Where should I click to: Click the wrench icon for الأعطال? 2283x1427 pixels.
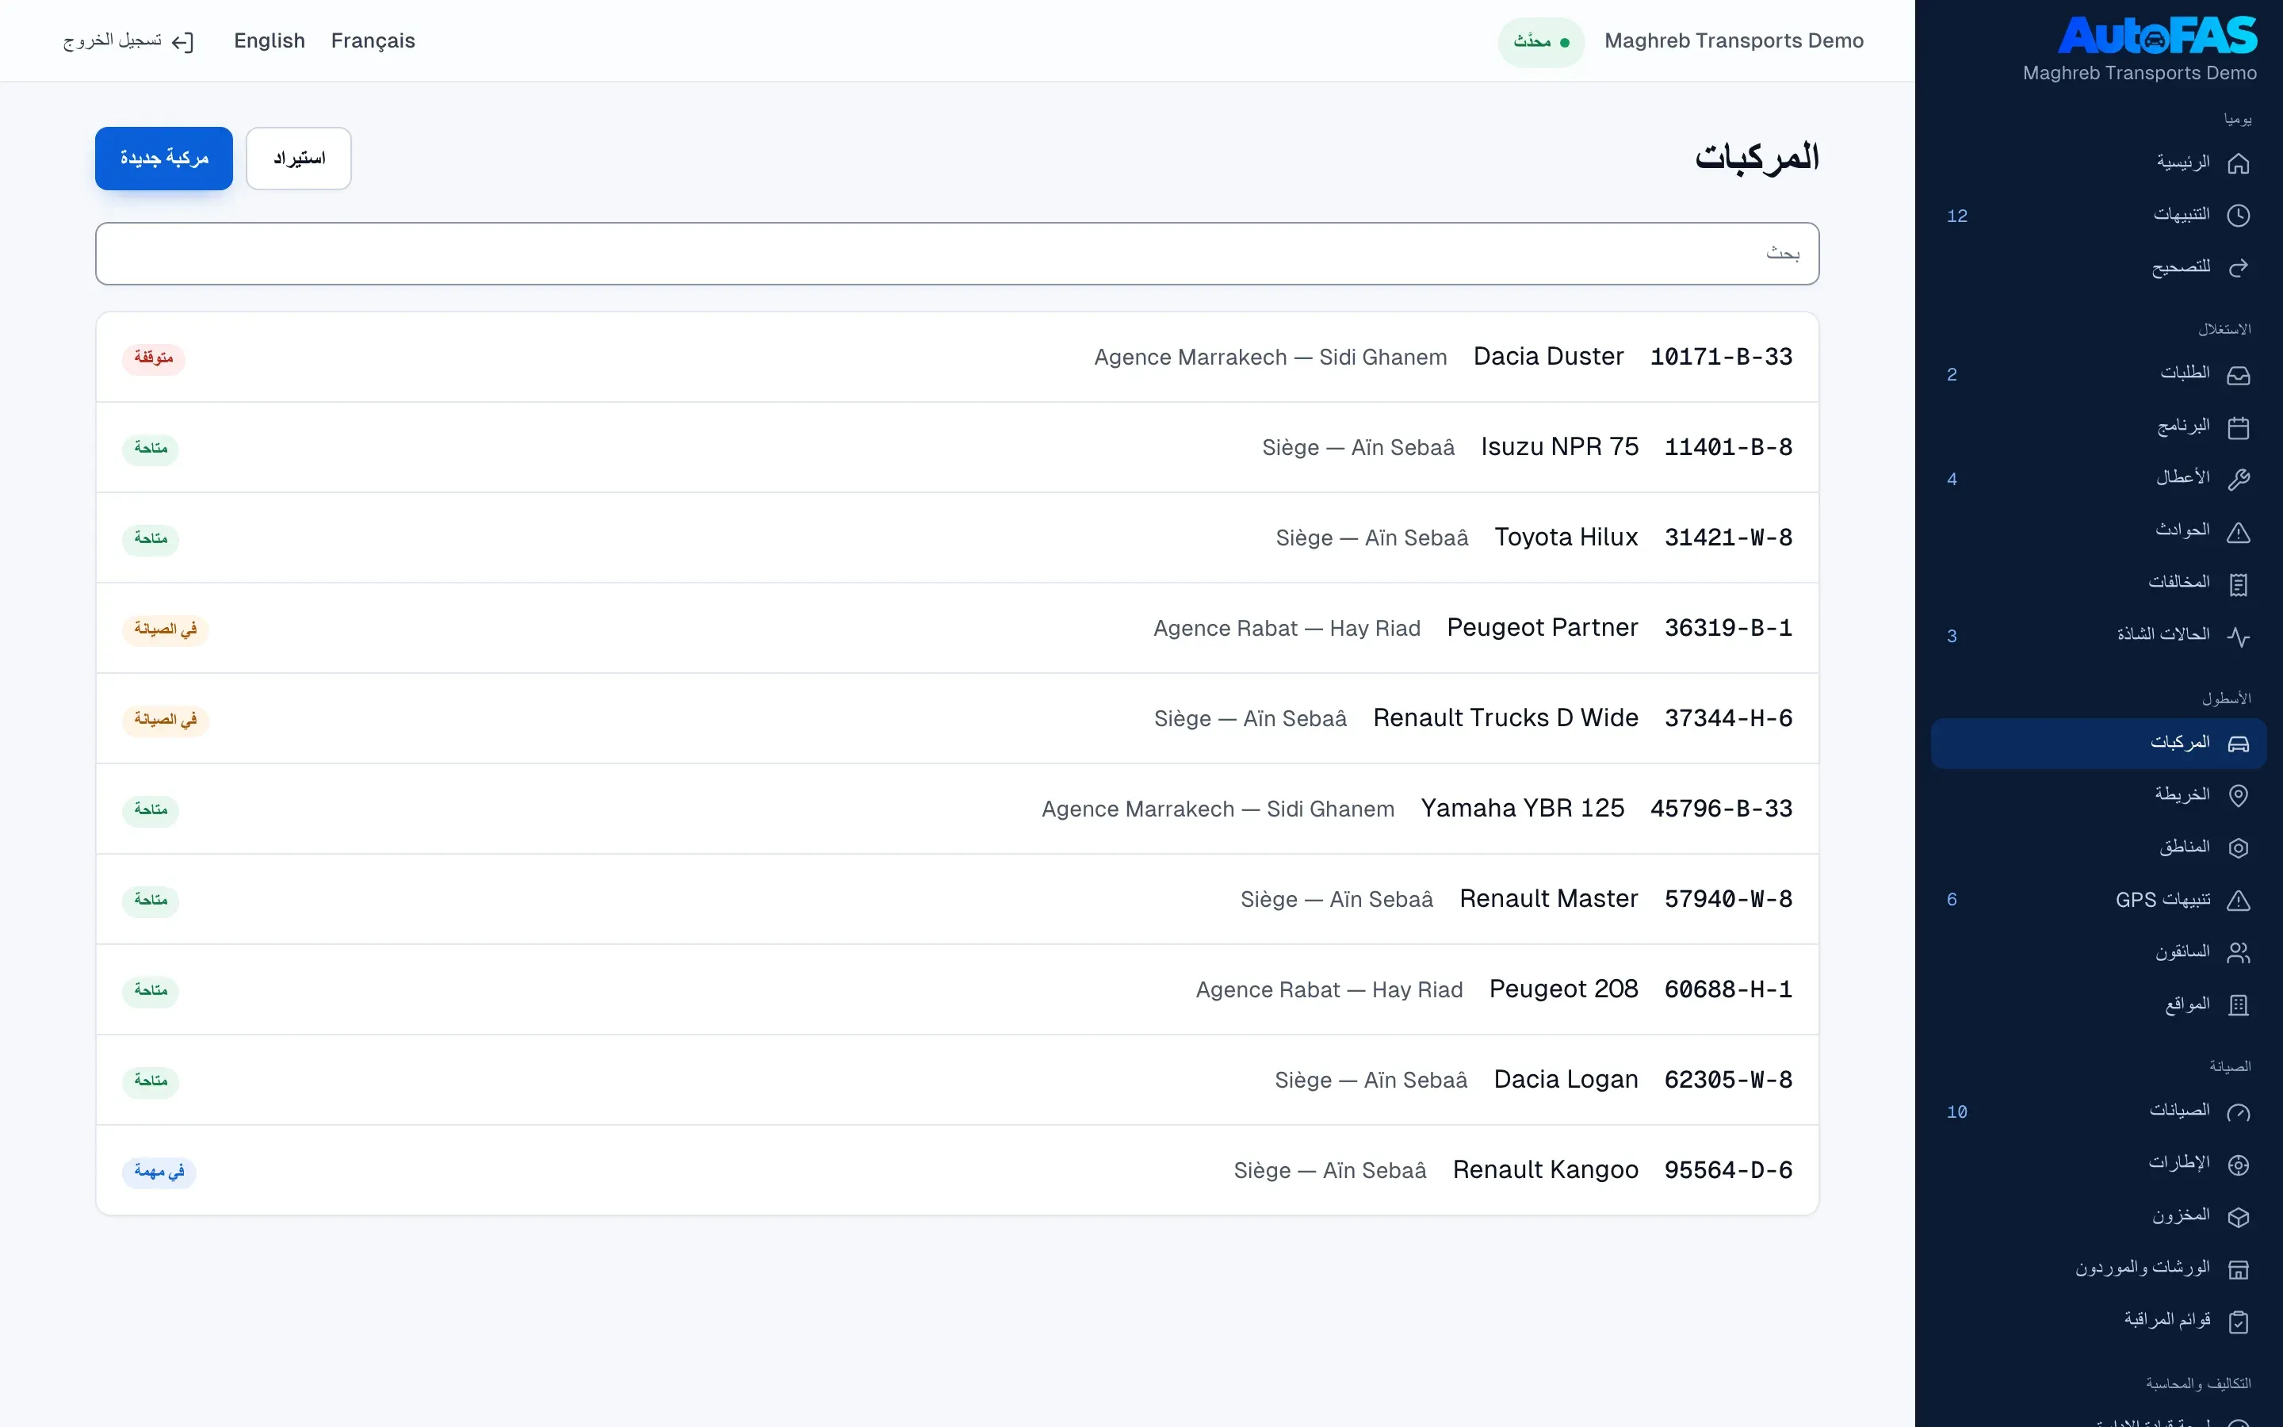(2238, 480)
